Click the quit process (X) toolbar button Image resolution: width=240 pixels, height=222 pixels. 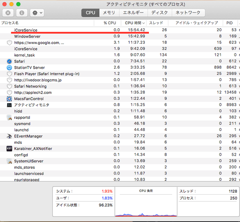pyautogui.click(x=8, y=13)
